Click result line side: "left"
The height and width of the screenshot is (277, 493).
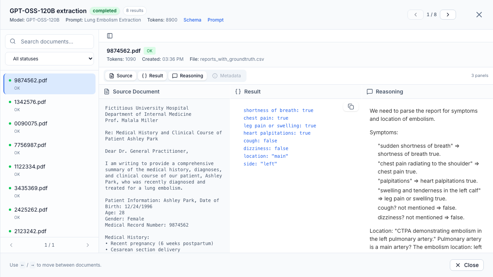point(260,164)
